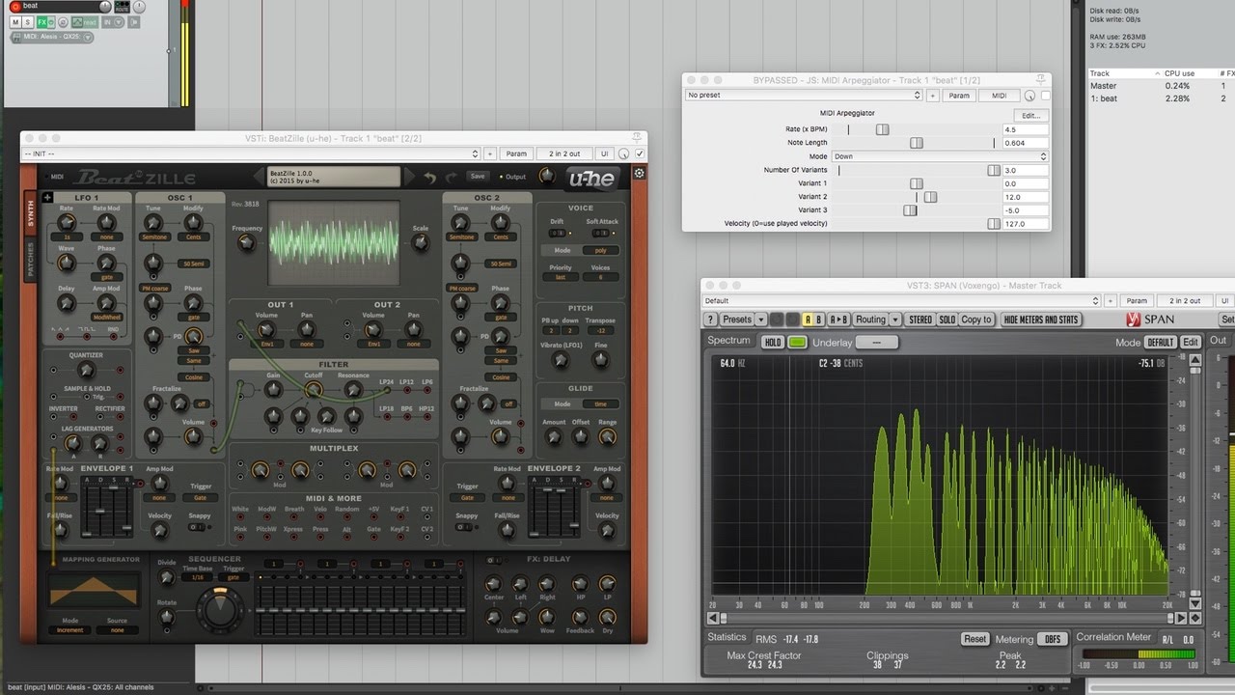The image size is (1235, 695).
Task: Select state B in SPAN
Action: coord(820,320)
